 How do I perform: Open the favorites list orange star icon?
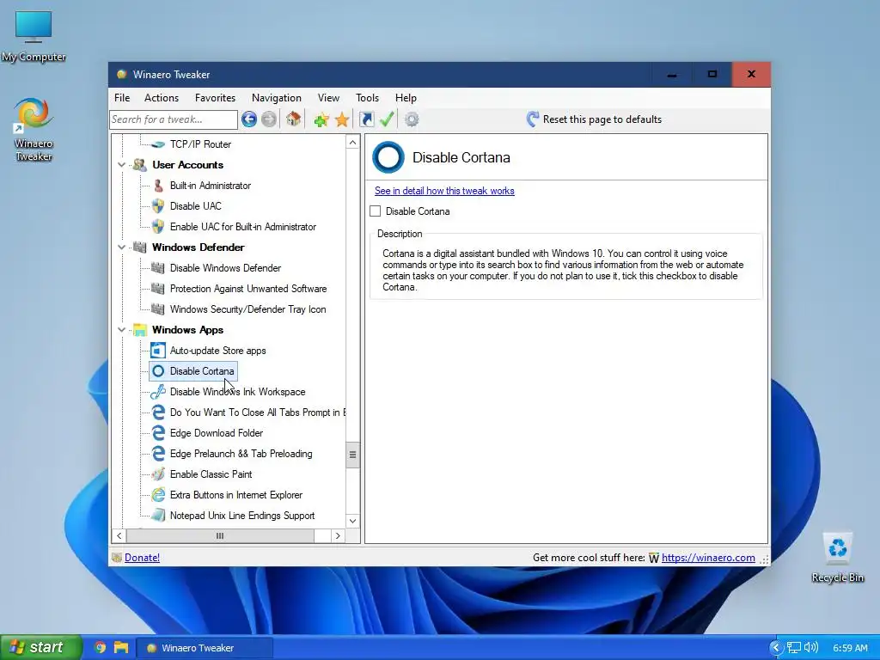[x=342, y=119]
